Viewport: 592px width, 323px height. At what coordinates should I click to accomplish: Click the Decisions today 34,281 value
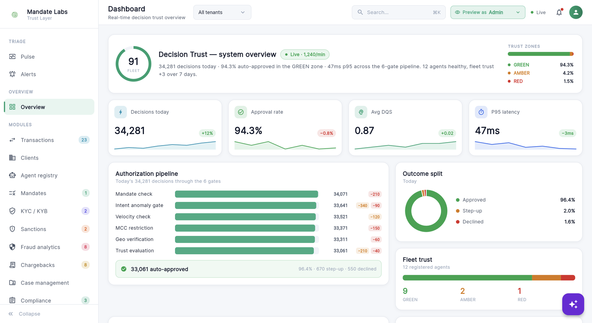[130, 131]
